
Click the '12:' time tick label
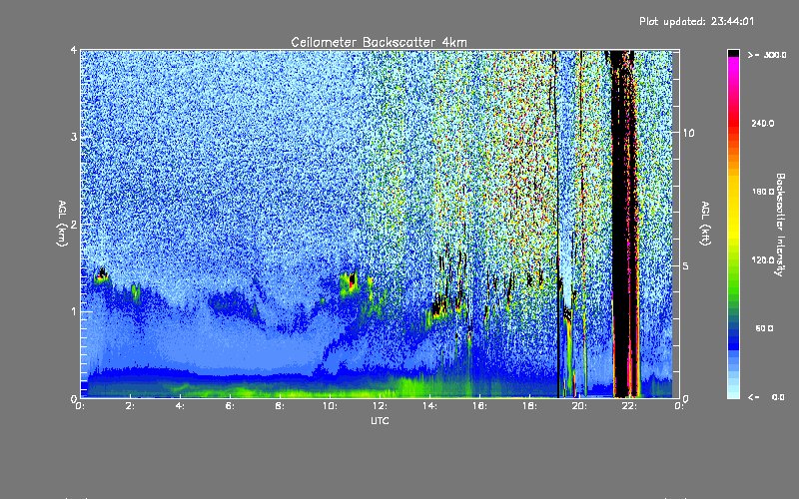[380, 406]
